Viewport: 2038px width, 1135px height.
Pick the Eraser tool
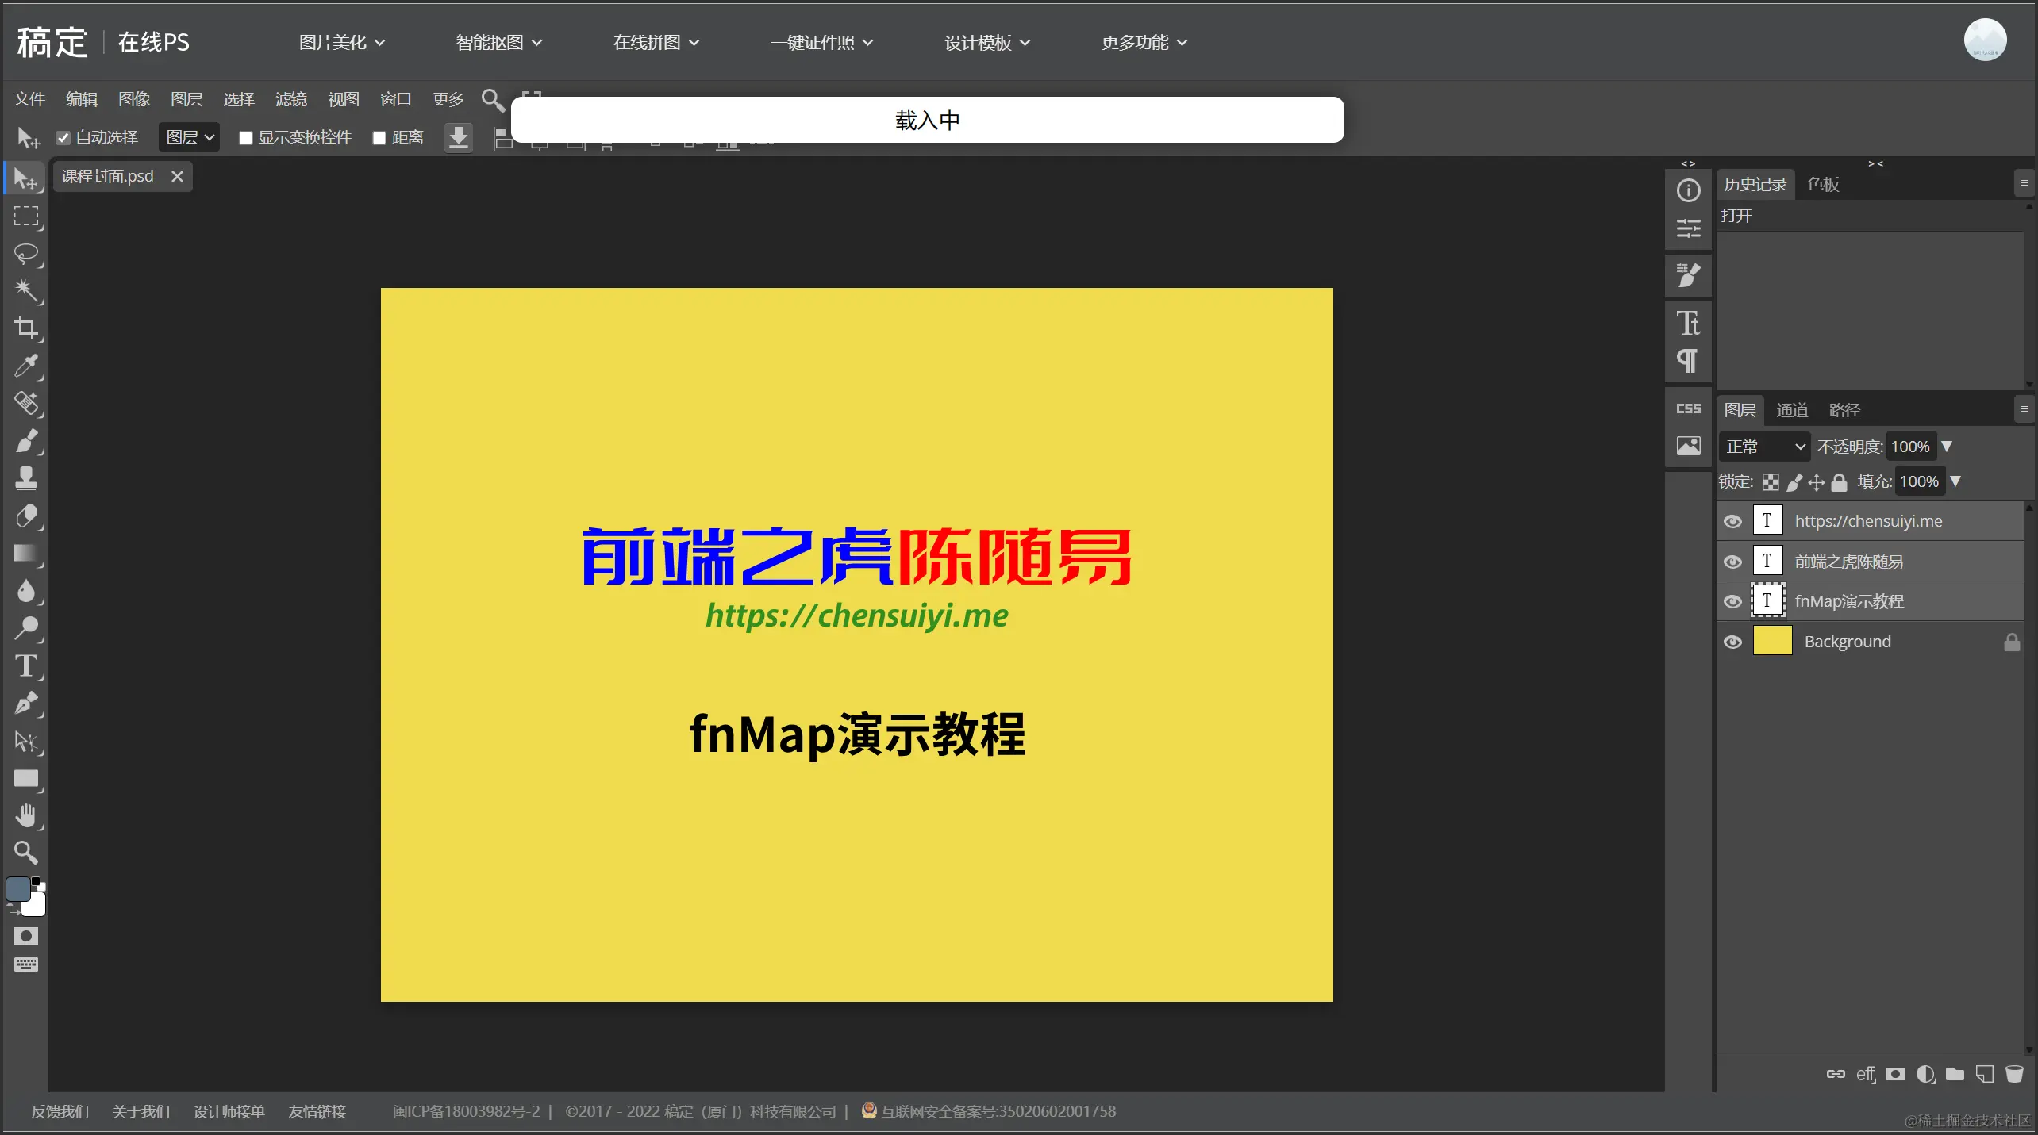(26, 516)
